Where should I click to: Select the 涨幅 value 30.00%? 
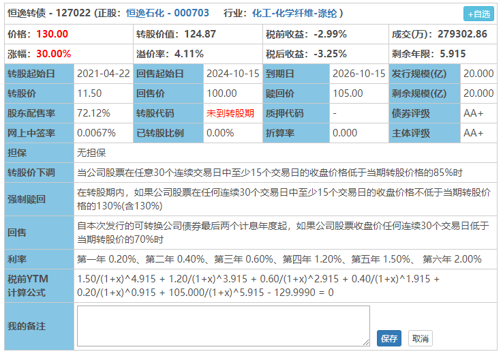point(54,54)
